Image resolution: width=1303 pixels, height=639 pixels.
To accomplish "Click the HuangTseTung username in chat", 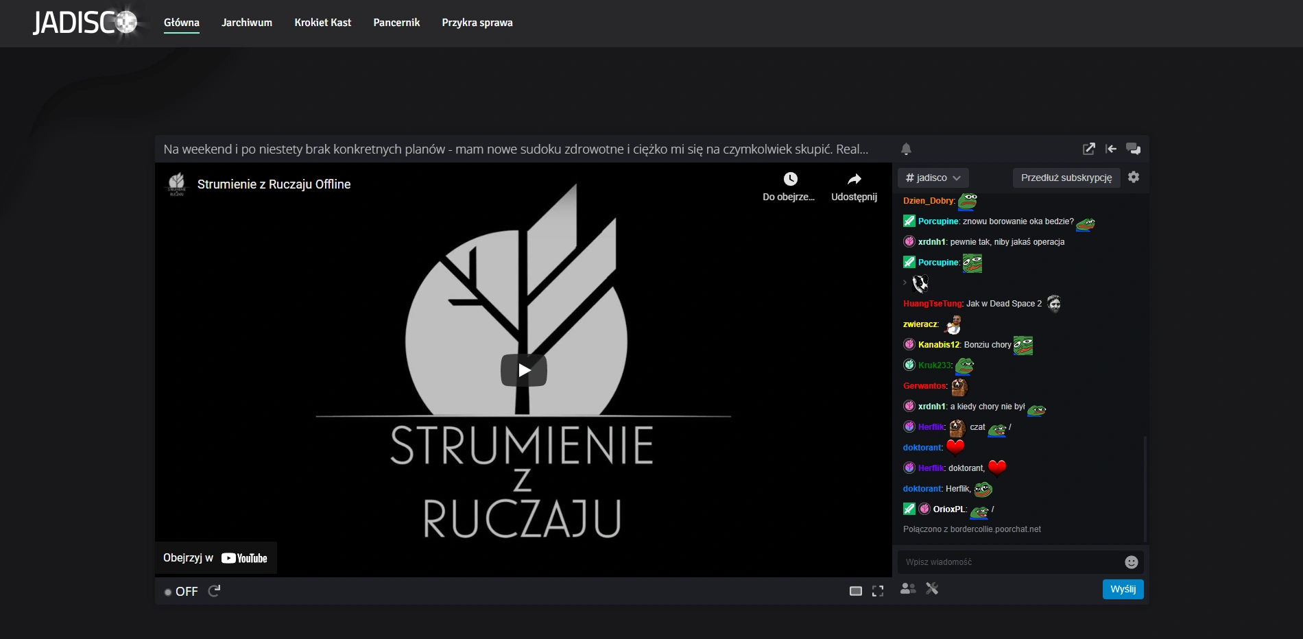I will tap(933, 304).
